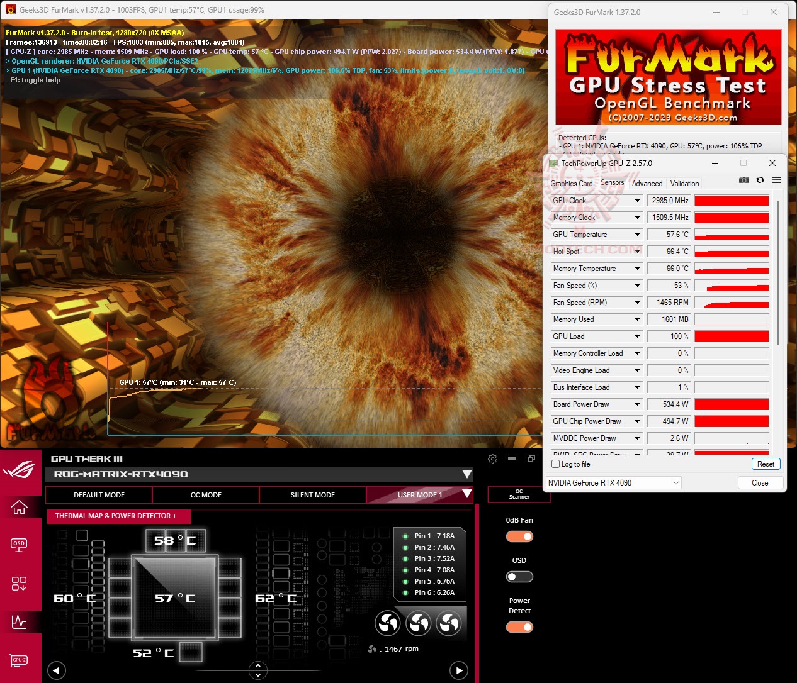Viewport: 797px width, 683px height.
Task: Click the GPU-Z sensors vertical scrollbar
Action: (779, 274)
